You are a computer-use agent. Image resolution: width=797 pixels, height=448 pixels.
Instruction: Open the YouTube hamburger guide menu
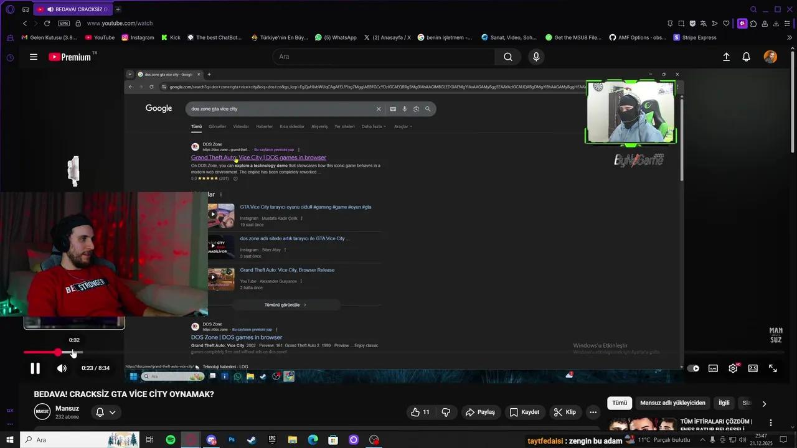pos(34,57)
